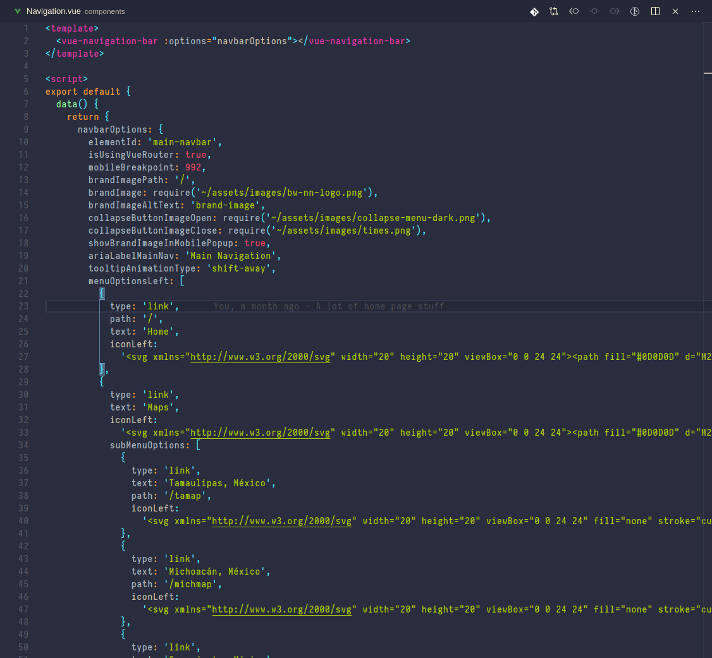Screen dimensions: 712x658
Task: Click the 'shift-away' string on line 20
Action: [238, 269]
